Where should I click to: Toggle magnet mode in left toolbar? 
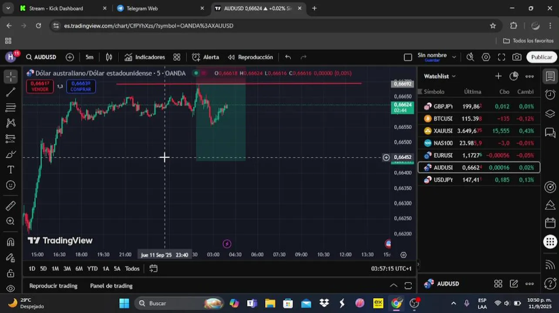click(x=11, y=242)
